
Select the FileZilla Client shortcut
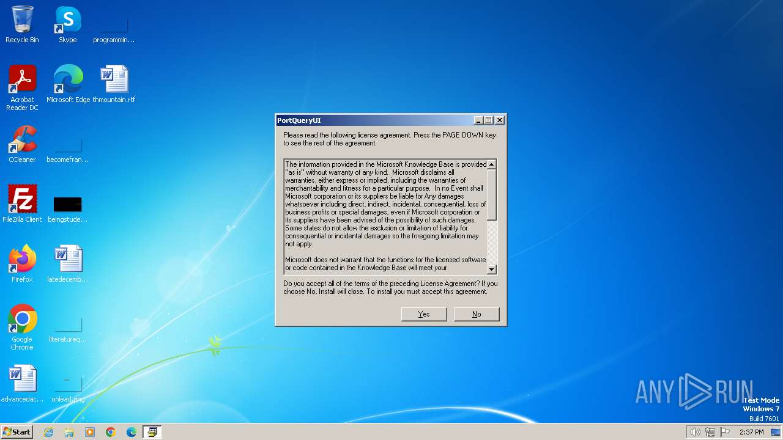(x=22, y=205)
